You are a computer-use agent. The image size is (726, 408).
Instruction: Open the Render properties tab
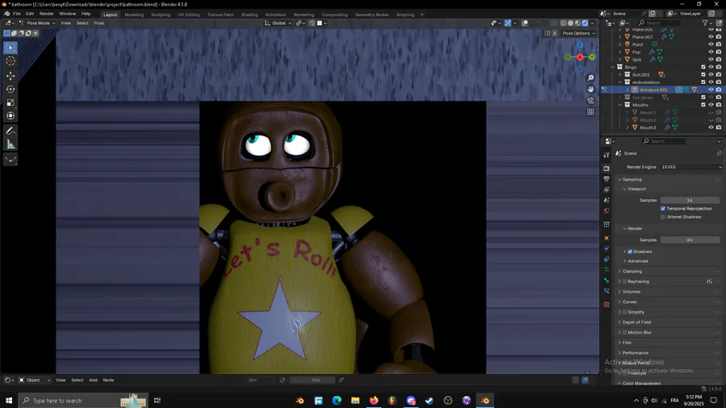tap(607, 169)
